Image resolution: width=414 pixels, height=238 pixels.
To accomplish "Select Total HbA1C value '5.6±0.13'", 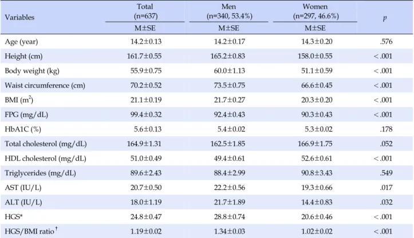I will [x=148, y=129].
